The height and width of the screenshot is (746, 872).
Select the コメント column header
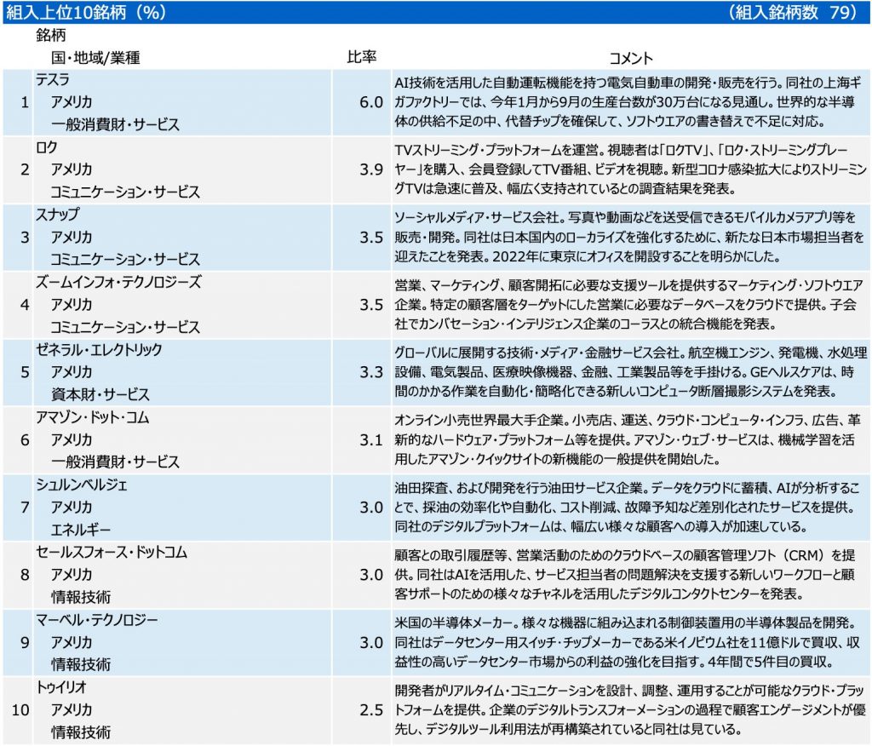click(631, 58)
